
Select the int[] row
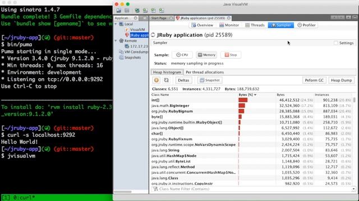[251, 100]
